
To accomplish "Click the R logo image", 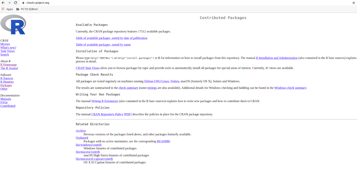I will tap(13, 25).
